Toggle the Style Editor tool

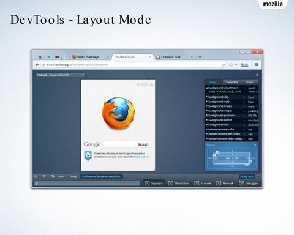coord(178,183)
